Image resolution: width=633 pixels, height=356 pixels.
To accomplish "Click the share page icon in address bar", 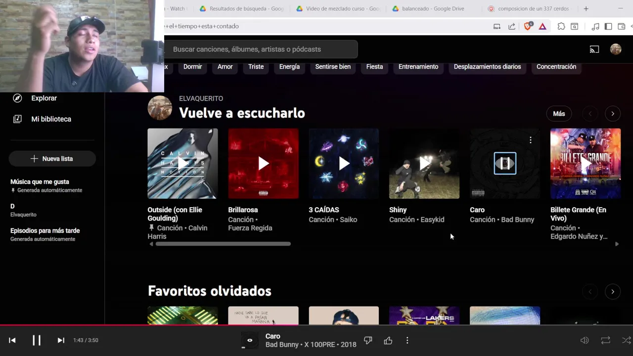I will click(x=512, y=26).
